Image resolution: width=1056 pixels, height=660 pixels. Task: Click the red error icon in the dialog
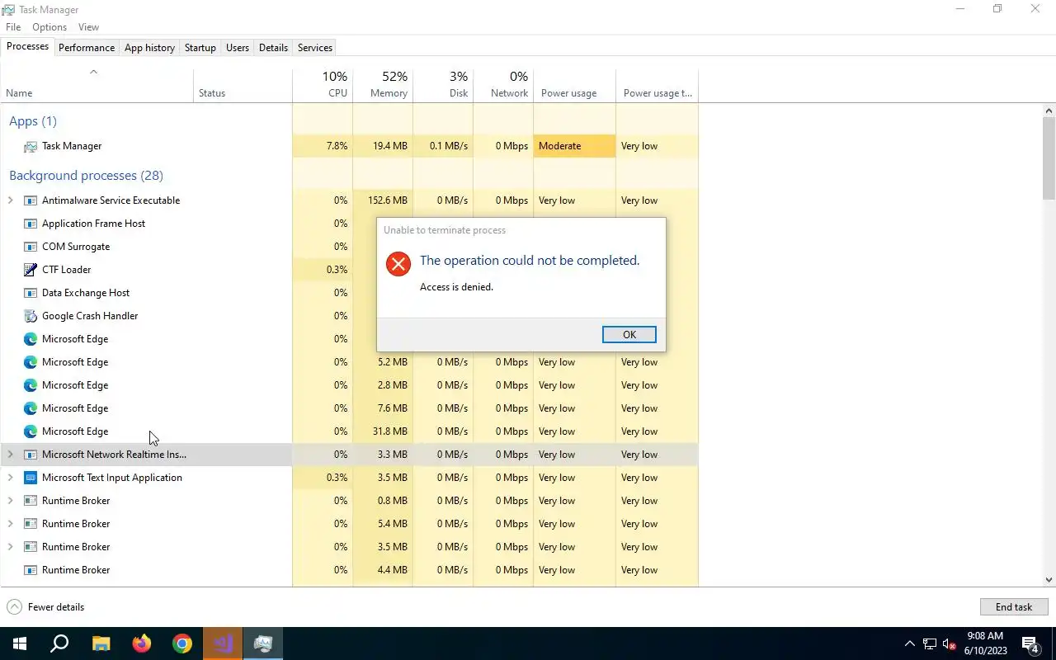398,264
